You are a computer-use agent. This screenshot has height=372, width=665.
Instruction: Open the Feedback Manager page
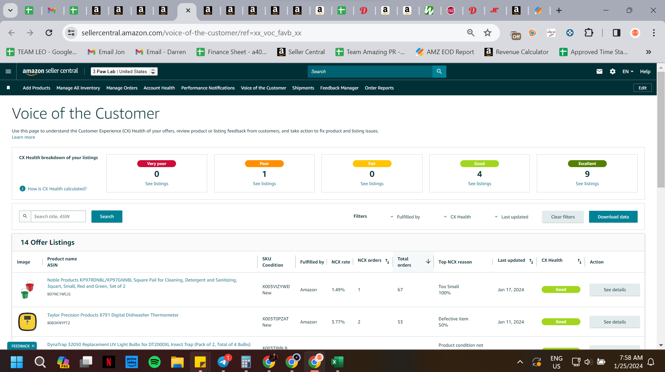[x=339, y=88]
